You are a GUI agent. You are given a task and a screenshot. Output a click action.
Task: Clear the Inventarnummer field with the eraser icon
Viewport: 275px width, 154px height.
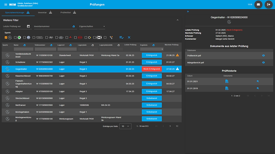pos(74,26)
